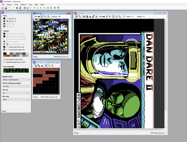Pick the green swatch in the palette

pos(21,54)
